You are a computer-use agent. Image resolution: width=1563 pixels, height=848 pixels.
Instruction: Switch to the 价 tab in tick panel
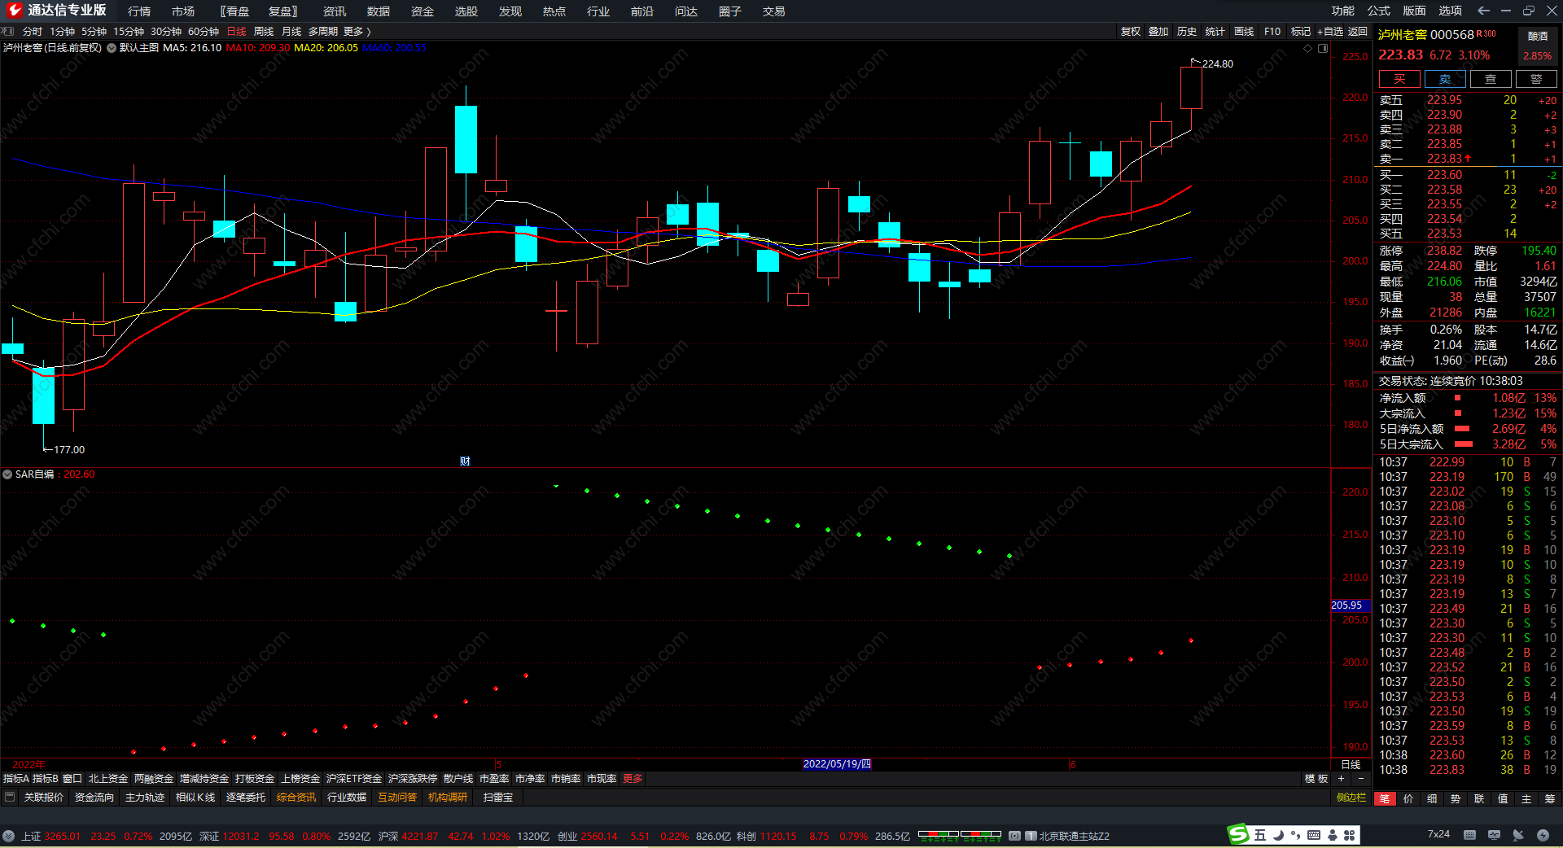coord(1408,798)
